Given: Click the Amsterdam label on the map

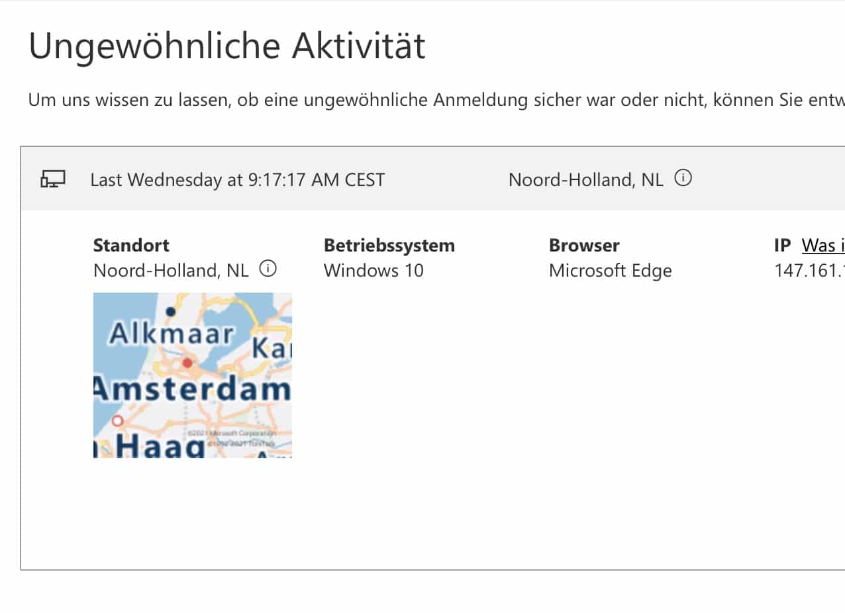Looking at the screenshot, I should pos(192,389).
